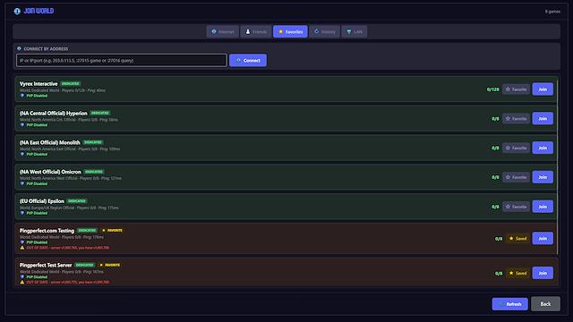The width and height of the screenshot is (573, 322).
Task: Click the PVP shield icon under Pingperfect Test Server
Action: [x=22, y=276]
